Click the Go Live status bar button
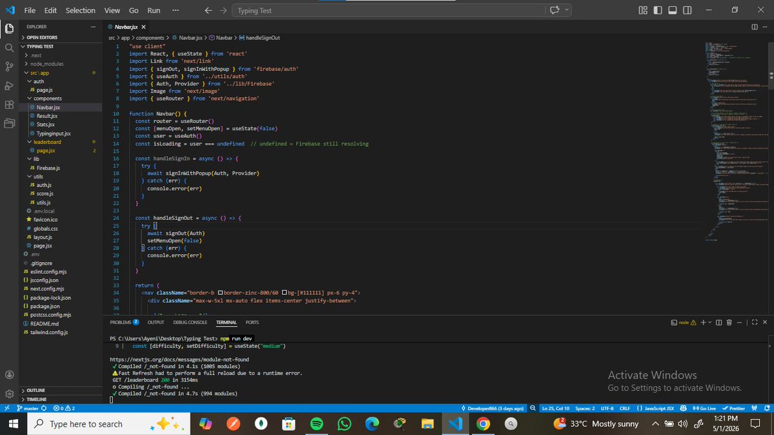This screenshot has height=435, width=774. click(704, 408)
